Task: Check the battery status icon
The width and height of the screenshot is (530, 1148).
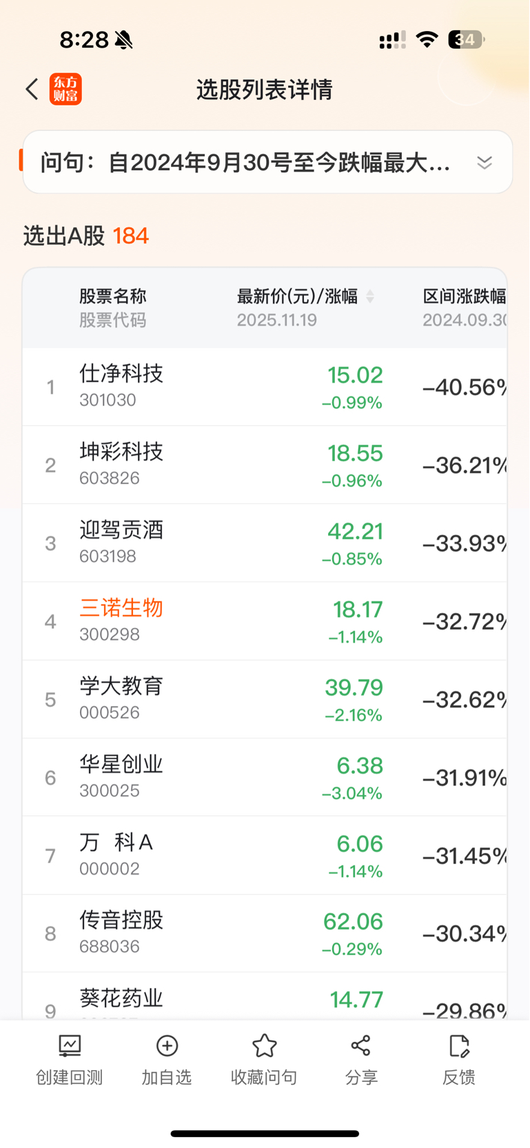Action: point(466,40)
